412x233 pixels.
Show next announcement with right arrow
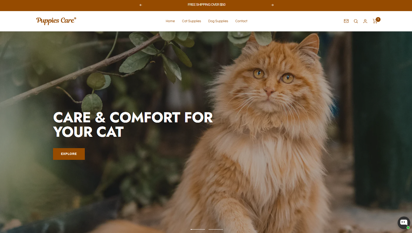(x=272, y=5)
